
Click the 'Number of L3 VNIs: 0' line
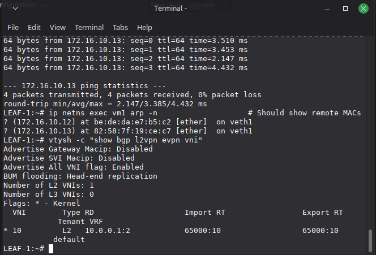pyautogui.click(x=49, y=195)
